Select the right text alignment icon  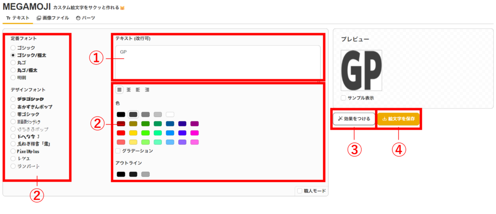pos(147,90)
